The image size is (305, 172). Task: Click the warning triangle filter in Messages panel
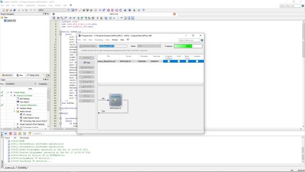[x=15, y=133]
